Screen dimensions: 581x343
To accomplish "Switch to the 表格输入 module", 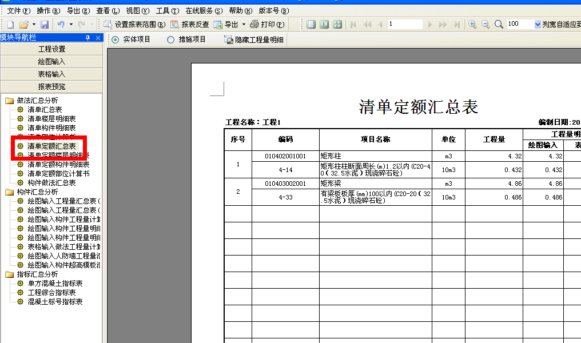I will coord(51,74).
